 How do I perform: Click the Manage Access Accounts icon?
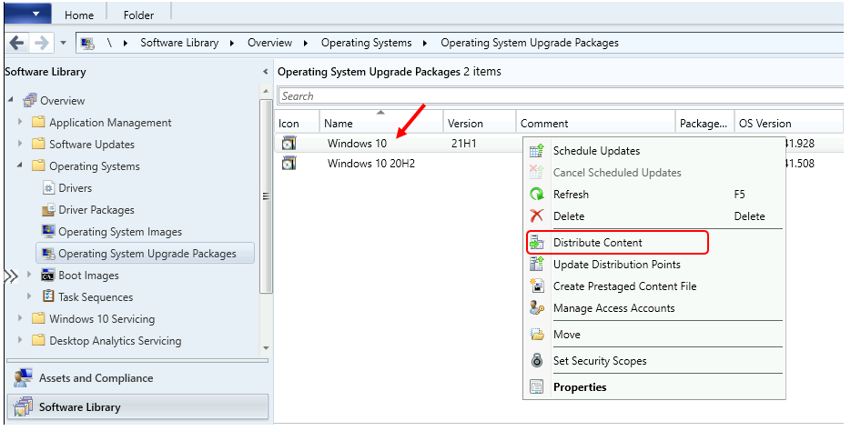point(537,308)
